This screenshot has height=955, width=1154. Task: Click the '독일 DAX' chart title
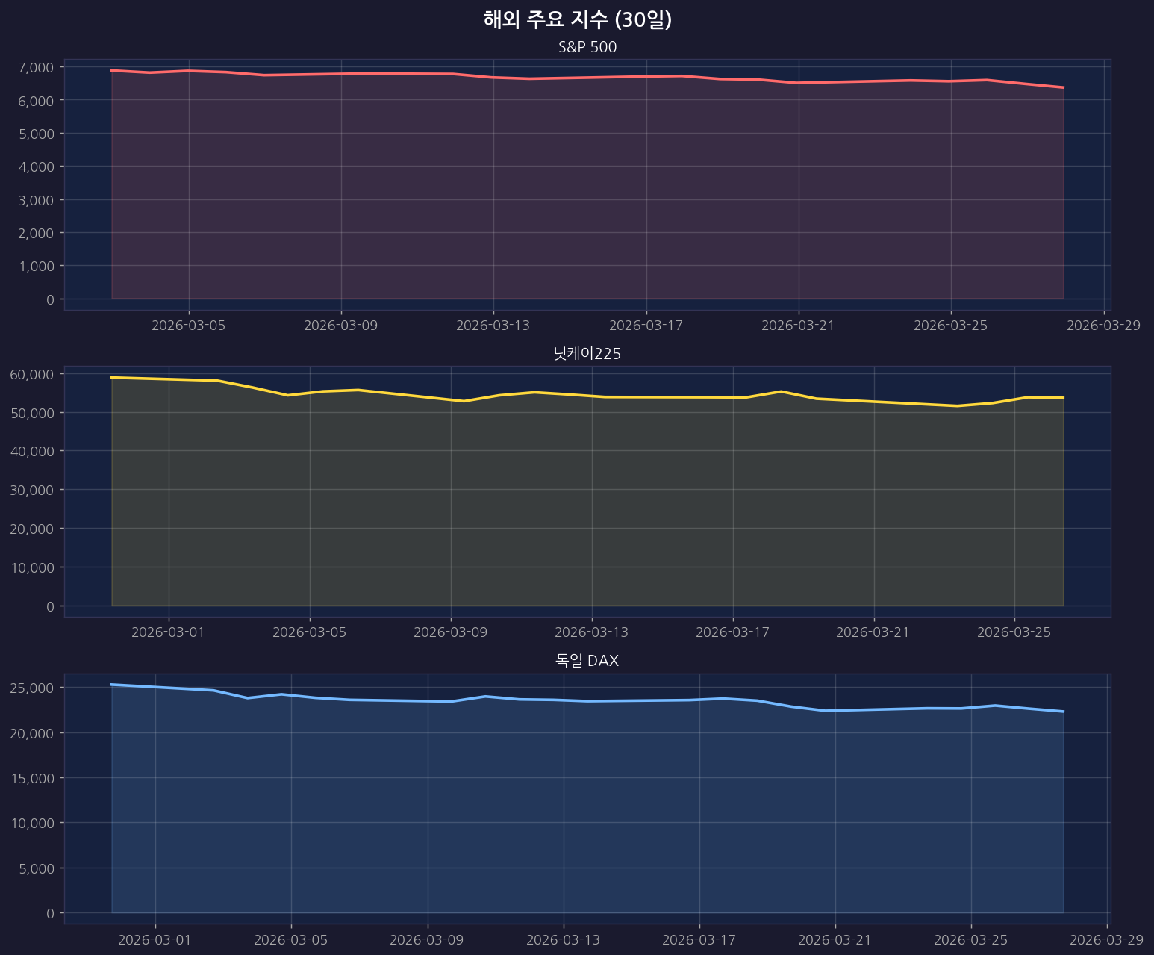(587, 661)
